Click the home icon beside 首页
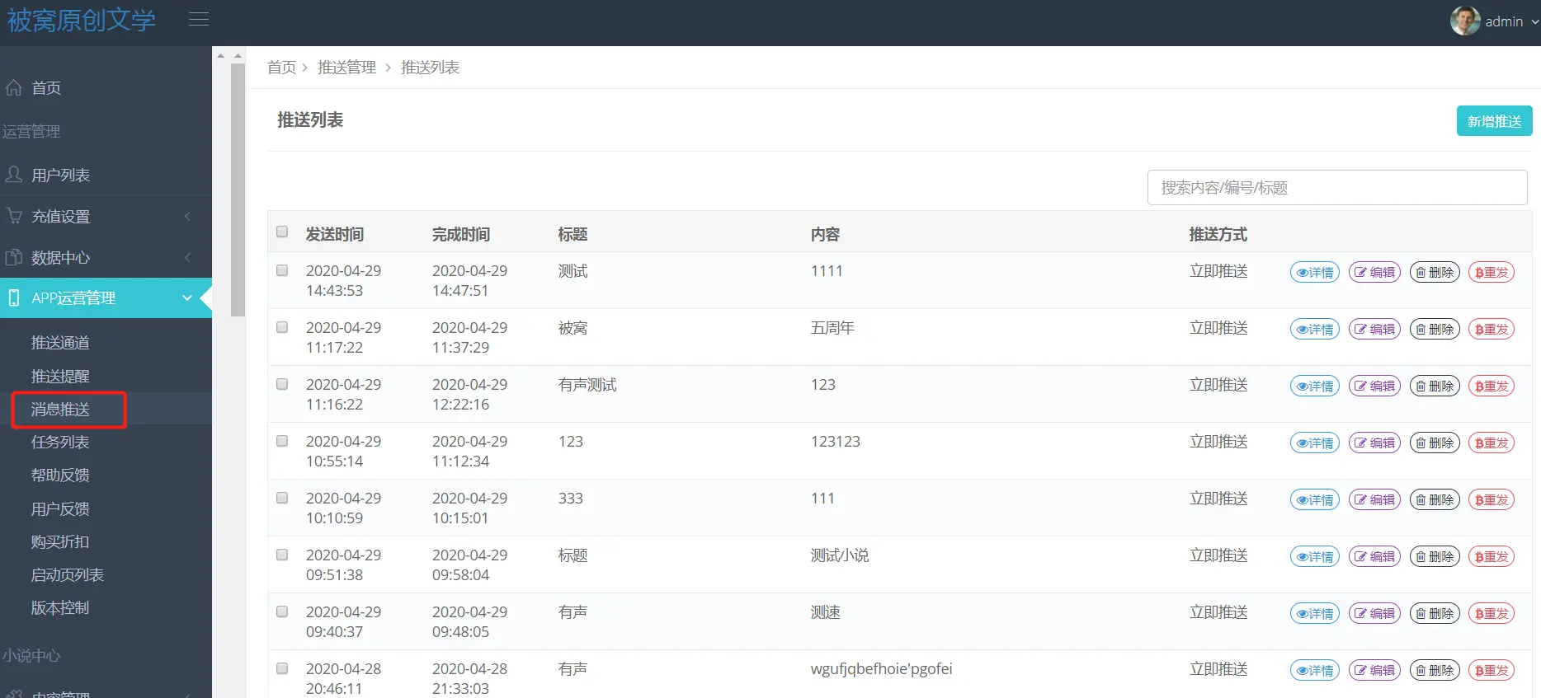The height and width of the screenshot is (698, 1541). [x=14, y=87]
